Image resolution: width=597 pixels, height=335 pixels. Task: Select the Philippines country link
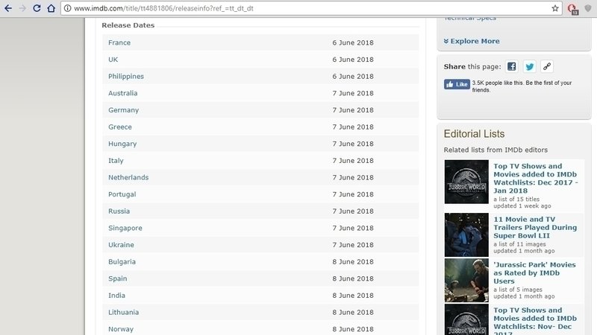point(126,76)
